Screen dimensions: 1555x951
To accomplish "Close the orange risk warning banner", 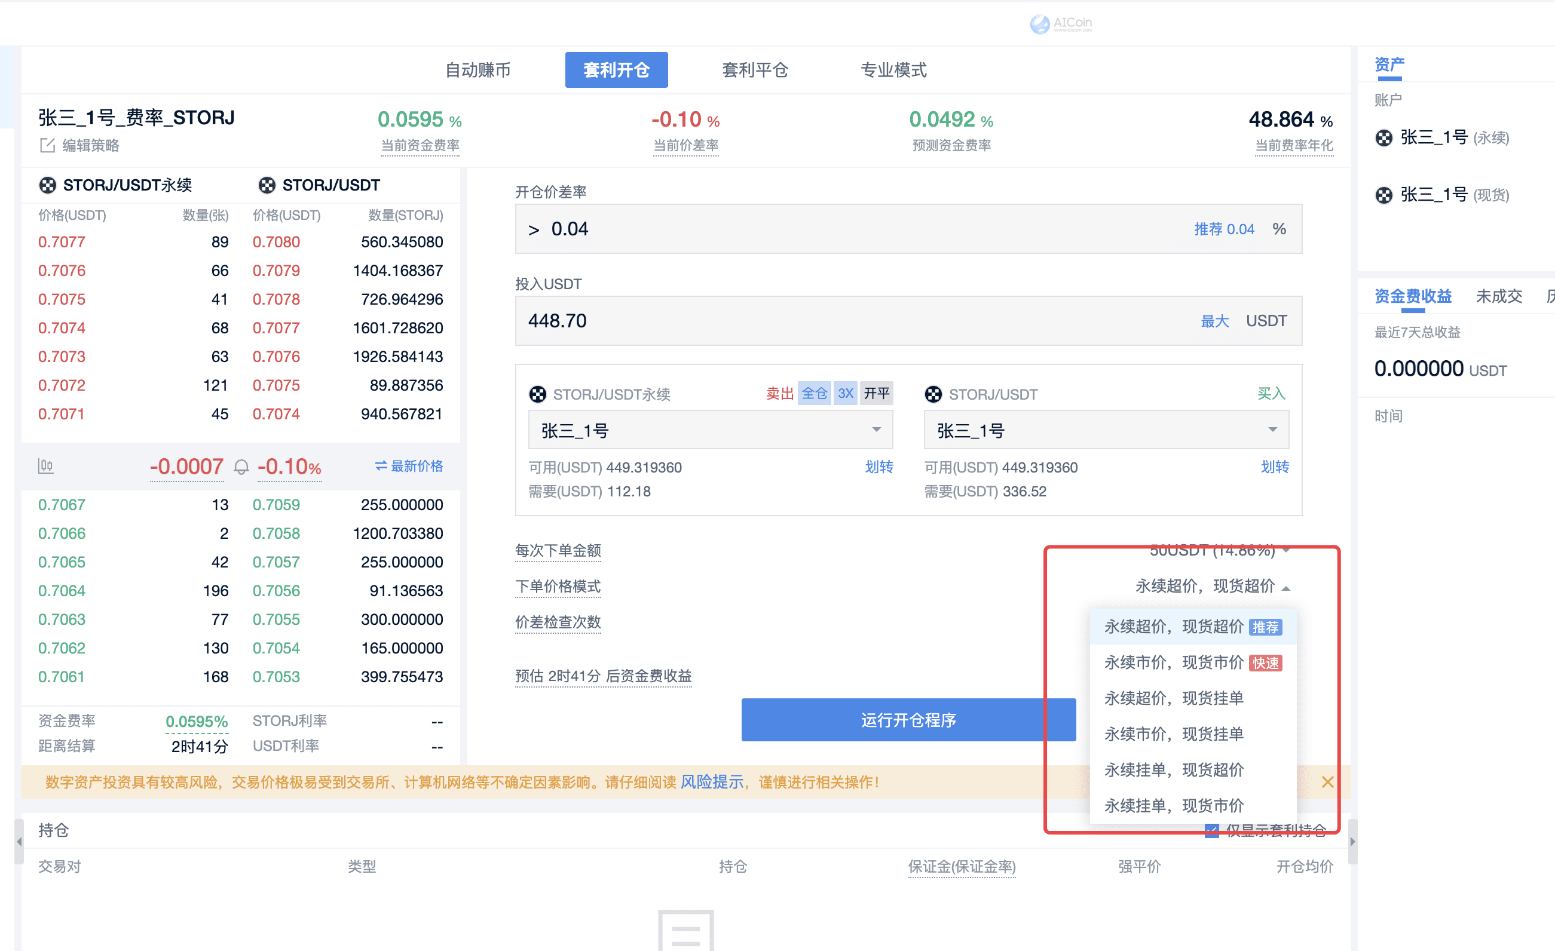I will click(1328, 782).
